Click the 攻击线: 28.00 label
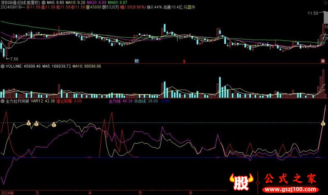The image size is (328, 195). click(x=146, y=101)
